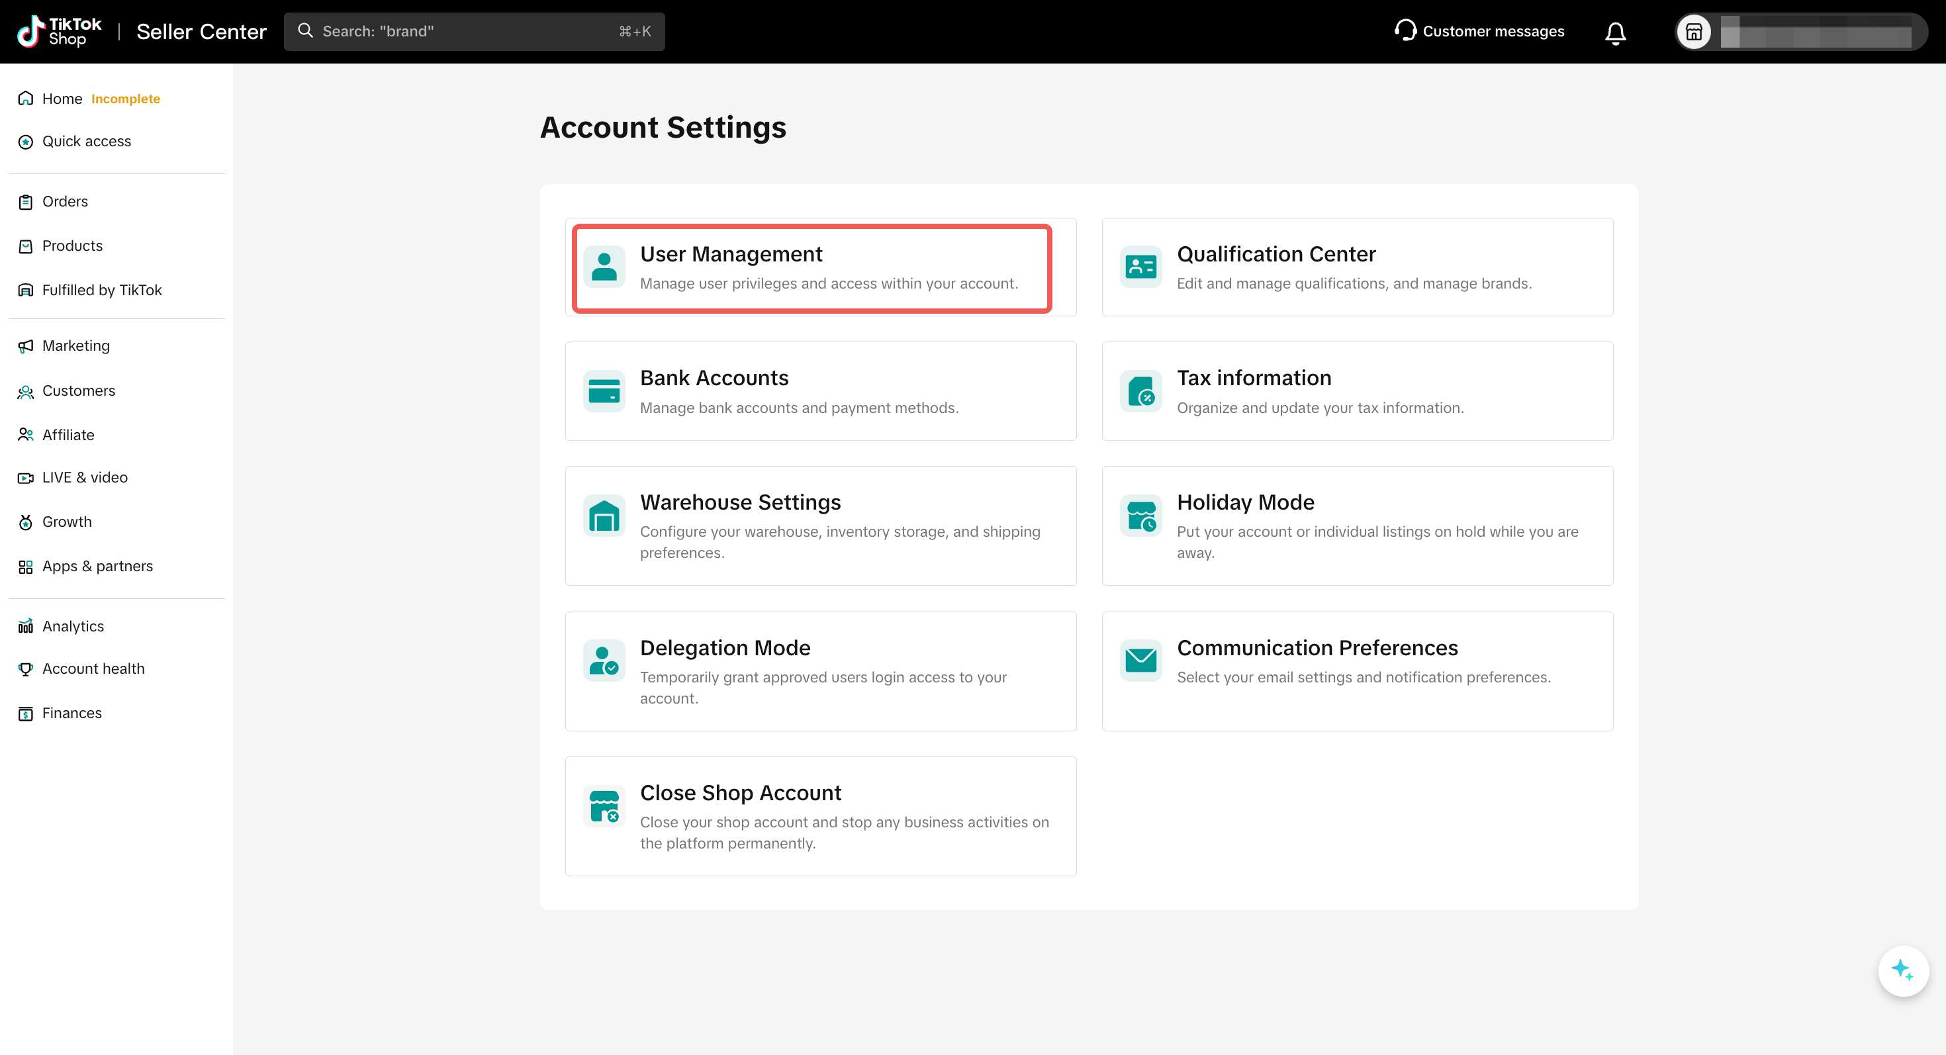
Task: Open the User Management settings card
Action: [812, 268]
